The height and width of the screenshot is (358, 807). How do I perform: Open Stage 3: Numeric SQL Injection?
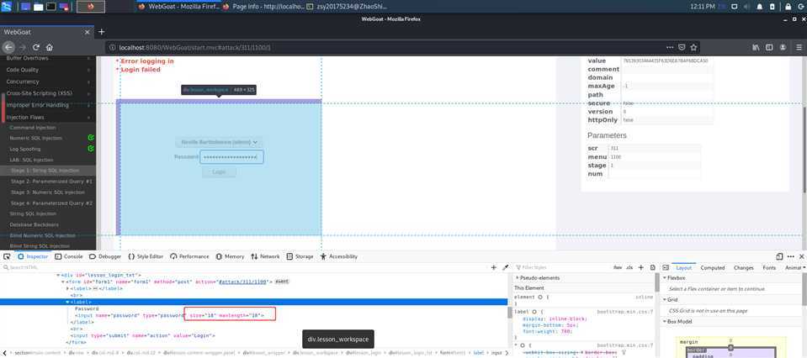click(47, 192)
